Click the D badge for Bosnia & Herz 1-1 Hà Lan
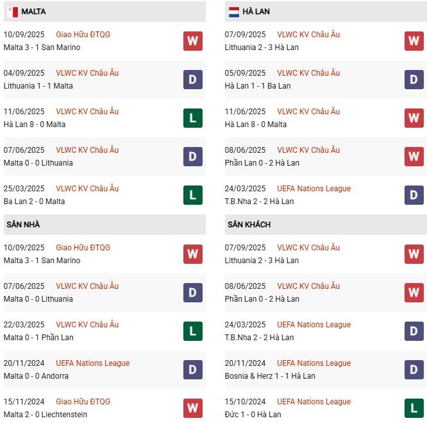This screenshot has height=423, width=427. [414, 370]
